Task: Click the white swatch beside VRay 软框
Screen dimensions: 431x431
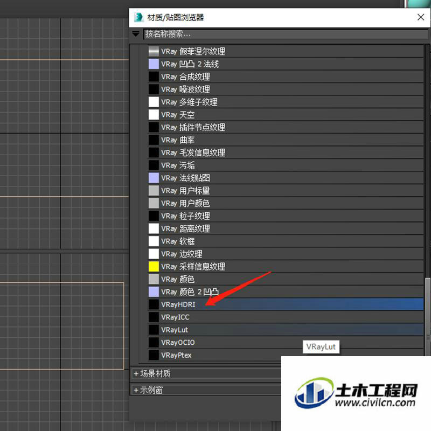Action: 154,241
